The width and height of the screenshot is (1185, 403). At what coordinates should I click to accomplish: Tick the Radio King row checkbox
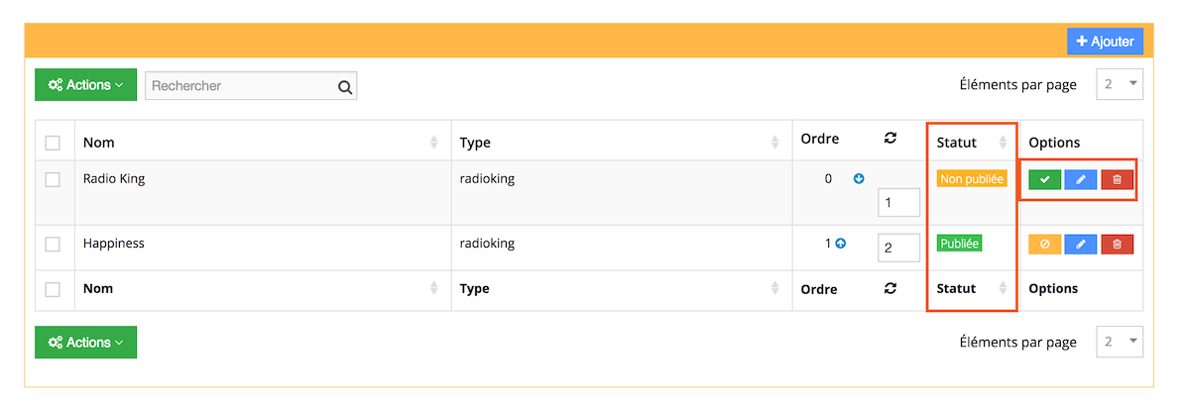click(x=53, y=179)
